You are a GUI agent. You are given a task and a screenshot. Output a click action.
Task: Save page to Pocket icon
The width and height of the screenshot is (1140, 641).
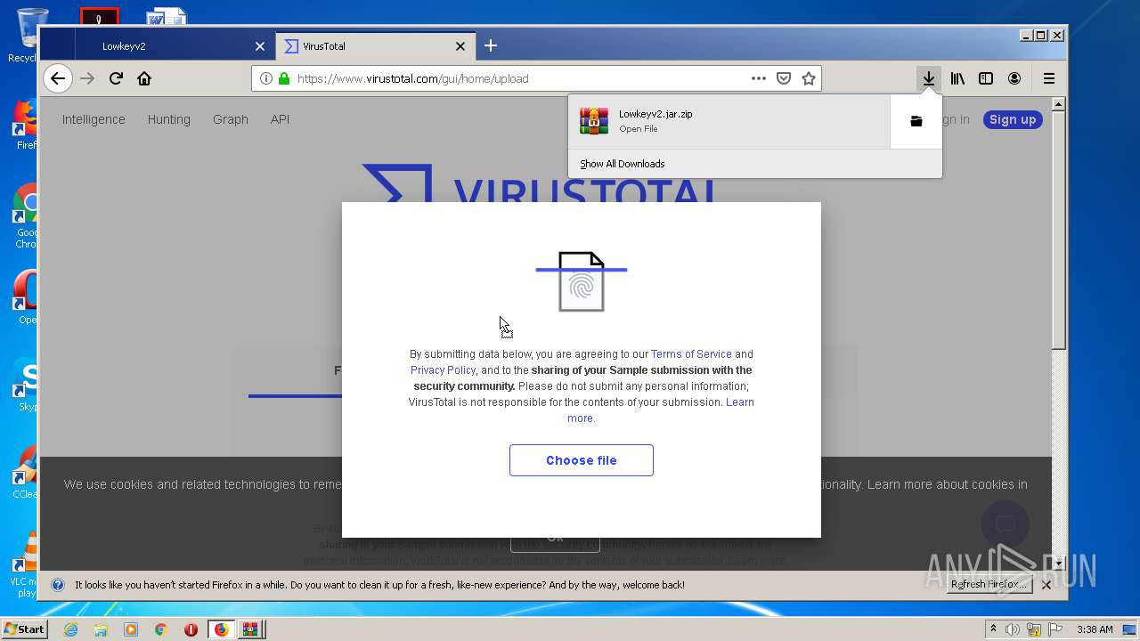tap(784, 78)
